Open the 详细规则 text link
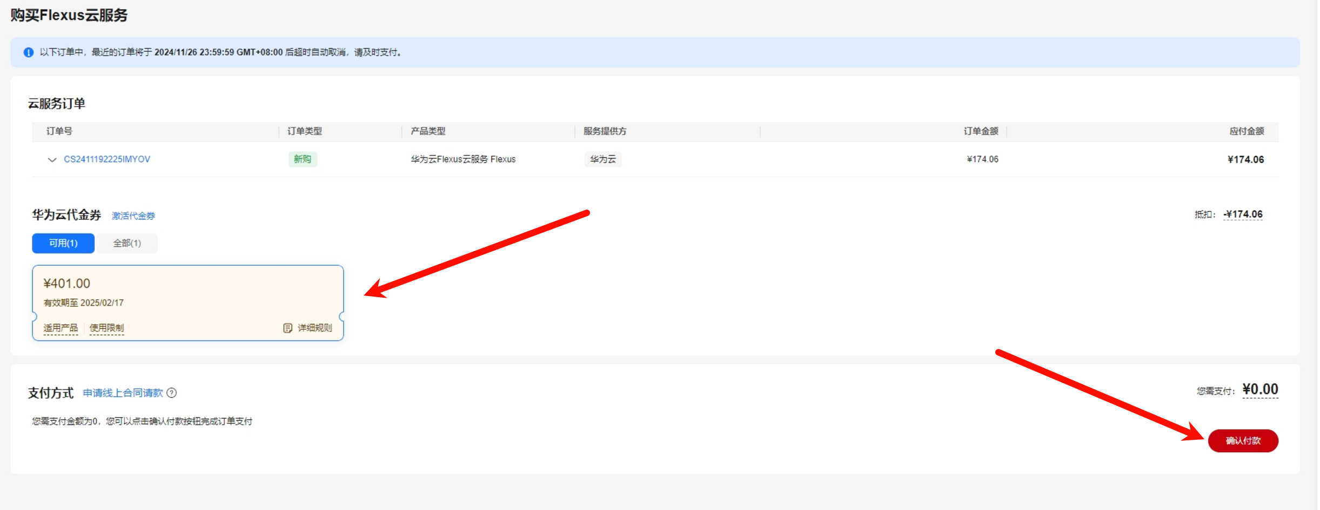This screenshot has height=510, width=1320. tap(315, 328)
